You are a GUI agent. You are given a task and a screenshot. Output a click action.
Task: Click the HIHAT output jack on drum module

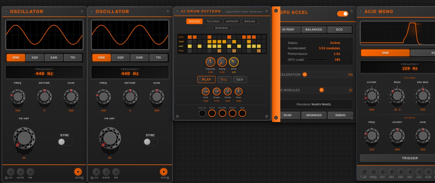(x=232, y=113)
